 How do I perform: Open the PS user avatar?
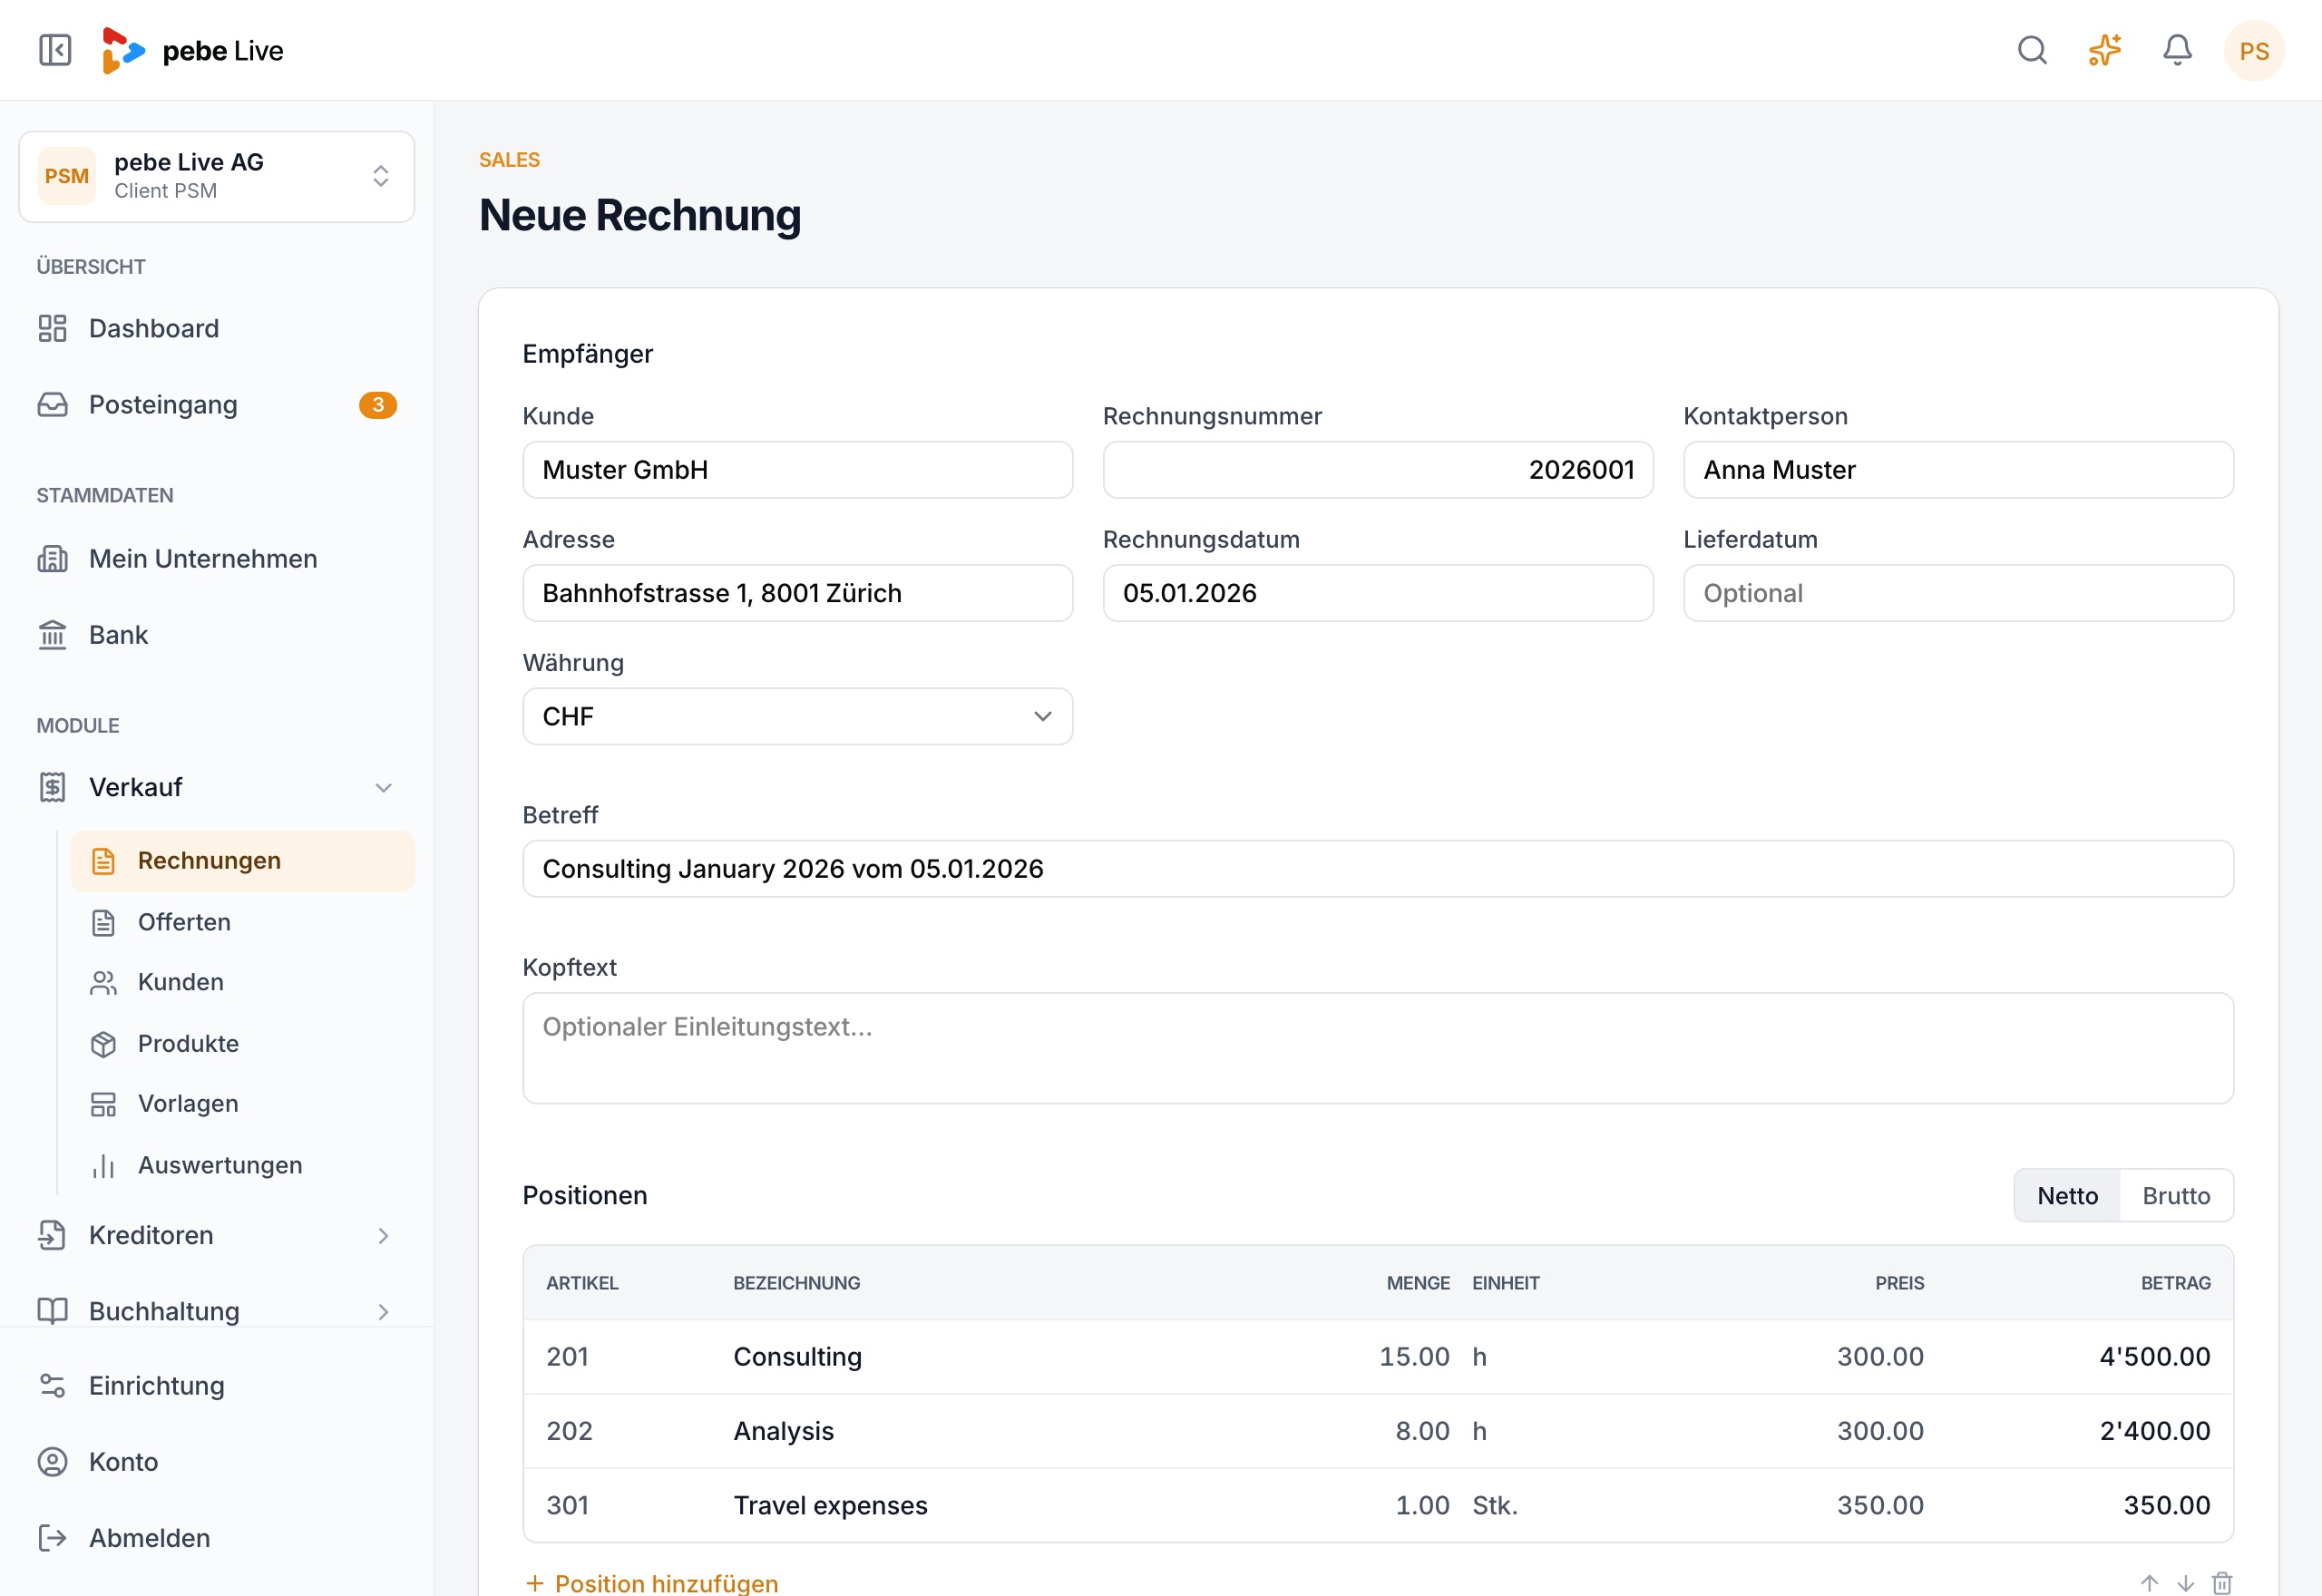[x=2254, y=51]
